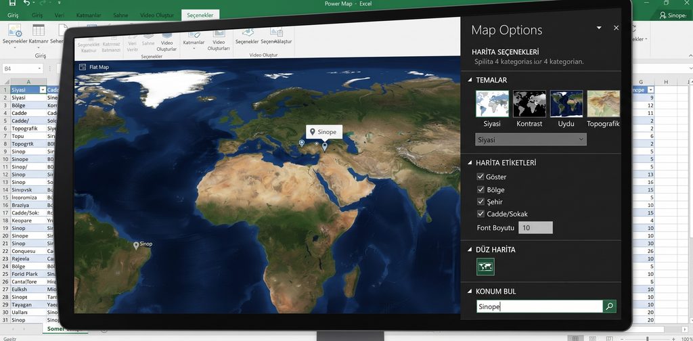
Task: Uncheck the Bölge map label checkbox
Action: (480, 189)
